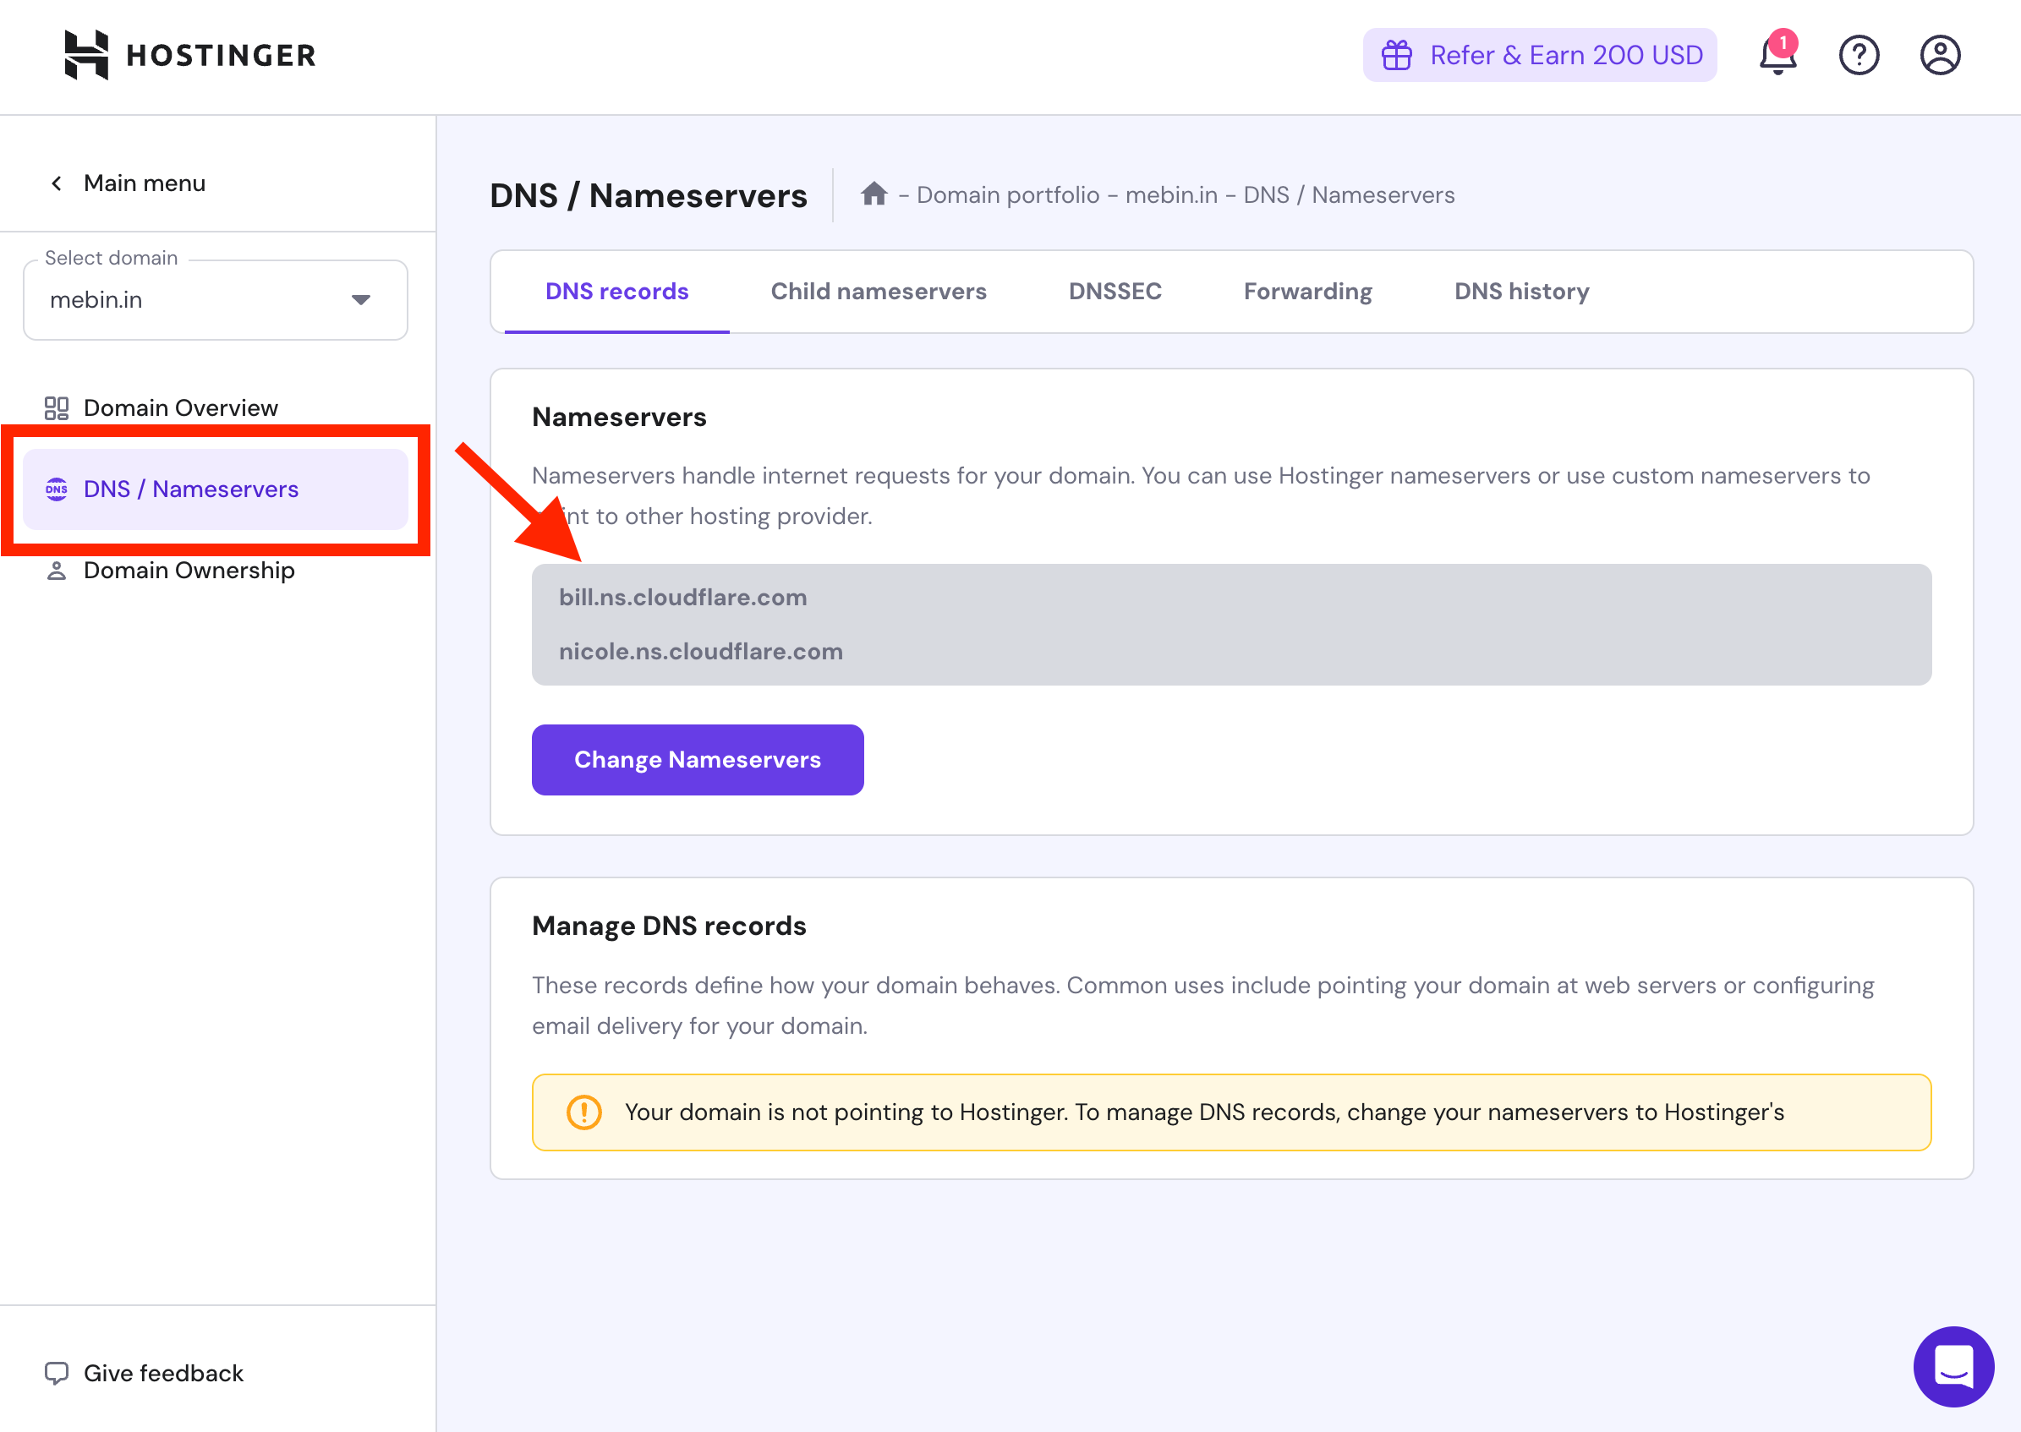
Task: Open the help question mark icon
Action: (1859, 56)
